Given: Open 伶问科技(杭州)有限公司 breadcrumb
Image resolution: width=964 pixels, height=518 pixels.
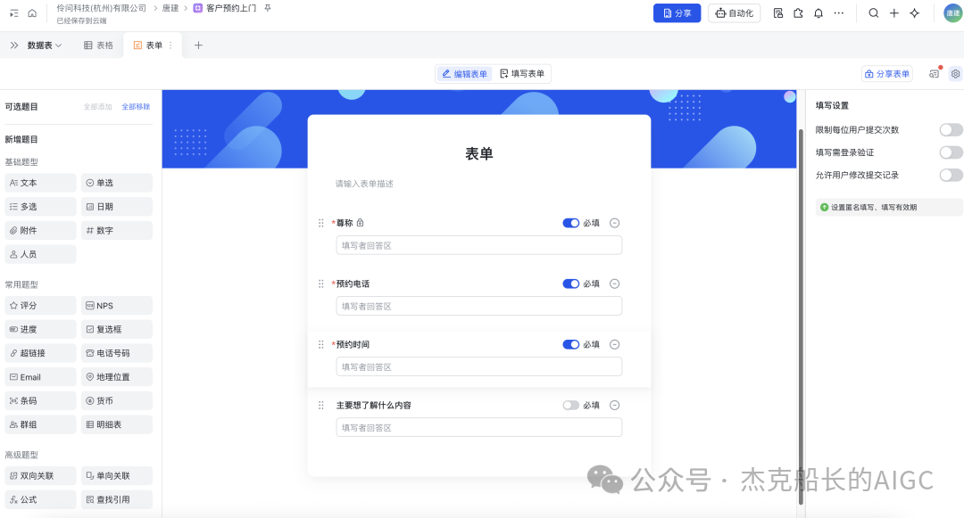Looking at the screenshot, I should pyautogui.click(x=102, y=8).
